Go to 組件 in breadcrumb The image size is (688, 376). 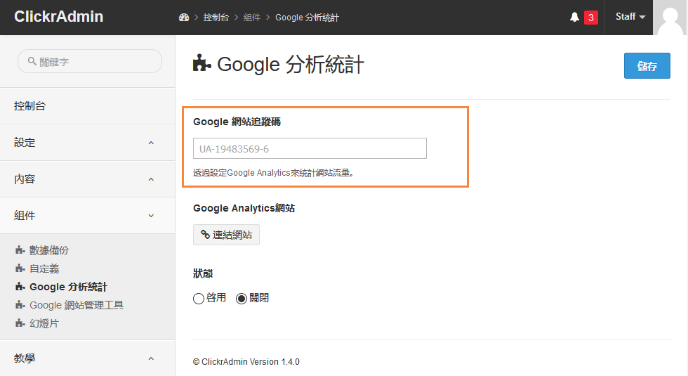pos(252,18)
